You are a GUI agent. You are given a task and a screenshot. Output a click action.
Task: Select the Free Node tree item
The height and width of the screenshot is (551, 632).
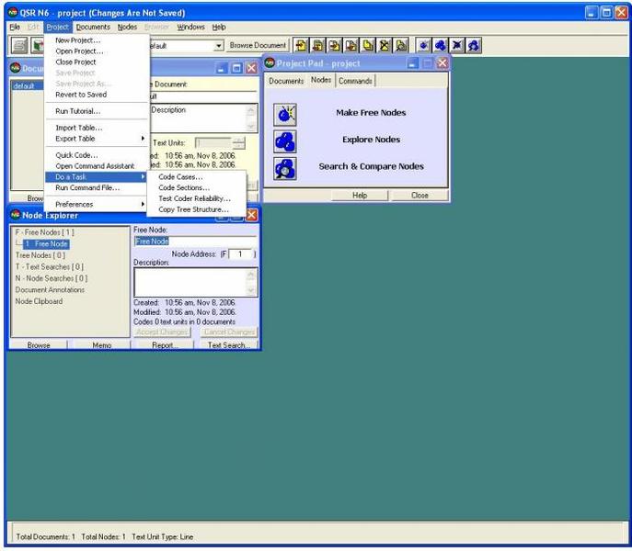pos(46,244)
